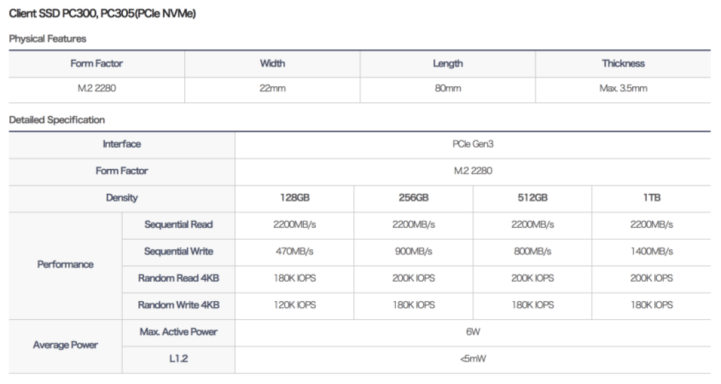Select the 1400MB/s sequential write value

pyautogui.click(x=652, y=252)
